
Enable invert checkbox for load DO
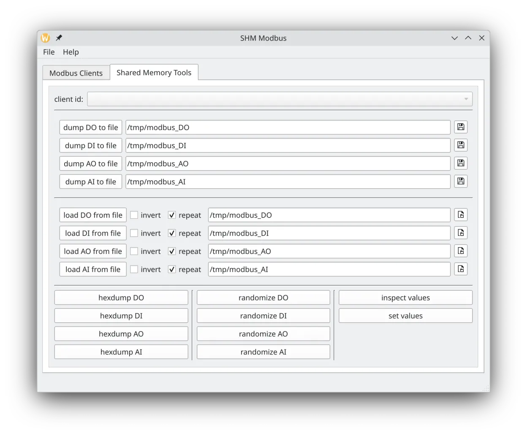click(x=134, y=215)
